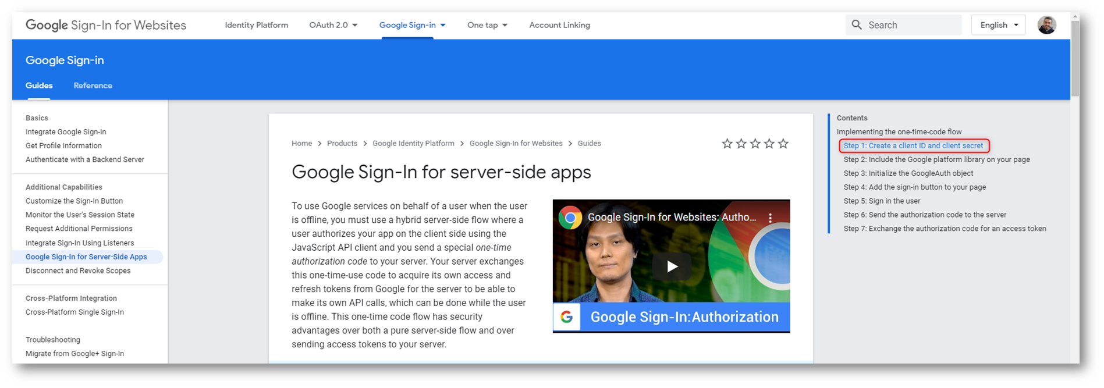The image size is (1104, 388).
Task: Jump to Step 2: Include Google platform library
Action: 936,159
